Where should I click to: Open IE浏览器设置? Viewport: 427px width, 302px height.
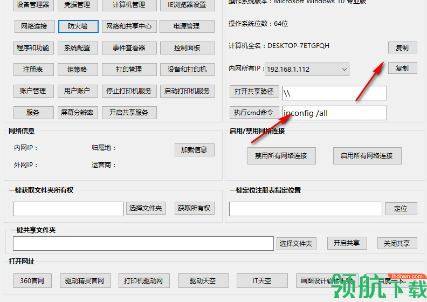tap(188, 5)
